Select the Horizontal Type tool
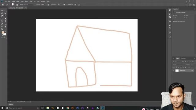 tap(6, 21)
